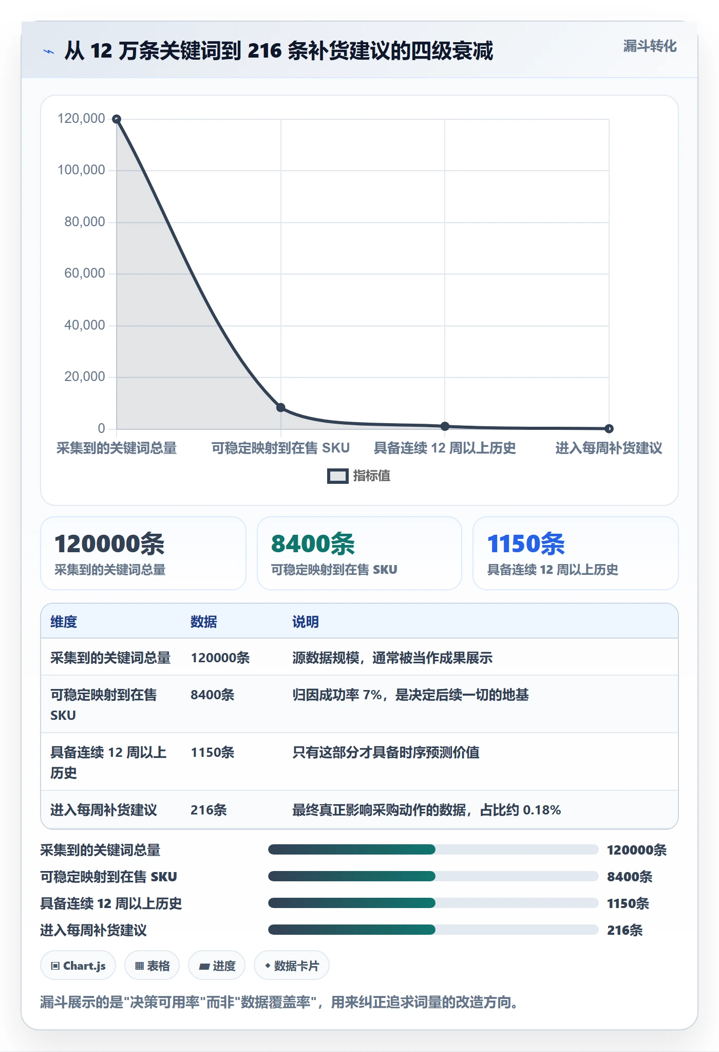This screenshot has height=1052, width=719.
Task: Click the 源数据规模 description cell
Action: pyautogui.click(x=392, y=658)
